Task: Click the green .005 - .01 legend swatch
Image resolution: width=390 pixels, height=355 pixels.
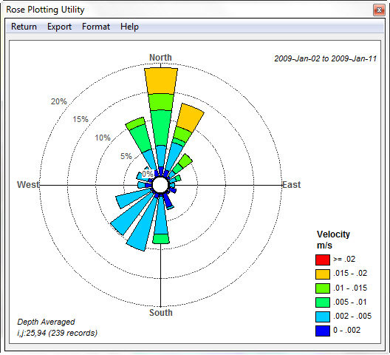Action: [x=323, y=302]
